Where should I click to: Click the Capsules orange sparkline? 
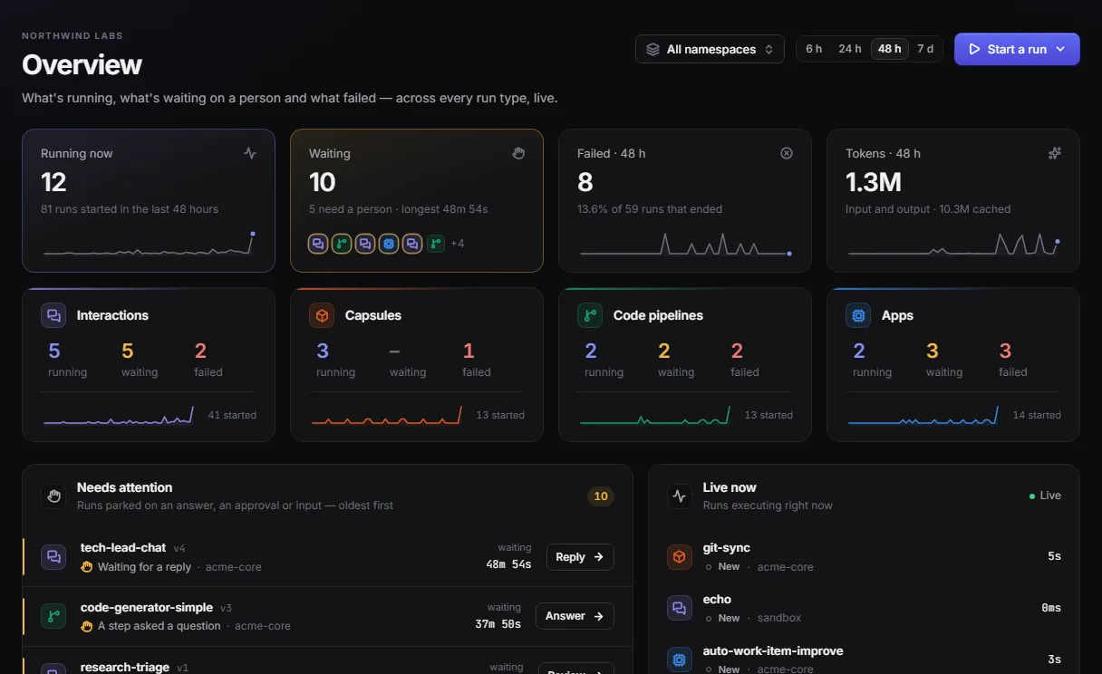click(387, 416)
